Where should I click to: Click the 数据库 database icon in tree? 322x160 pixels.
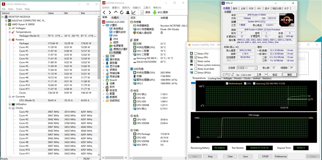pos(107,97)
